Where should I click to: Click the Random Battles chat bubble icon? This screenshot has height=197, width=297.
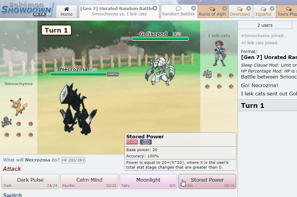tap(178, 9)
